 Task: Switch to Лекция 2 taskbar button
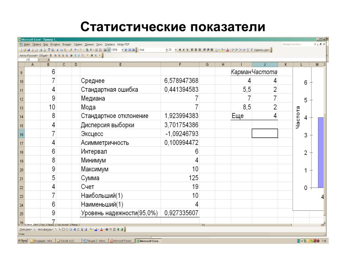click(x=95, y=241)
